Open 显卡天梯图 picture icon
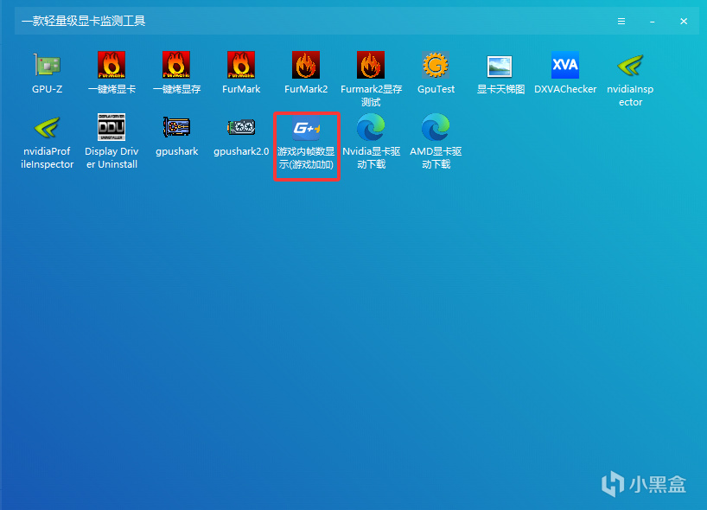The image size is (707, 510). (500, 66)
